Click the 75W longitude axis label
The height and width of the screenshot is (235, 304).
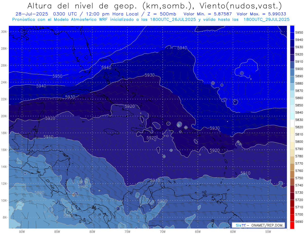point(127,232)
